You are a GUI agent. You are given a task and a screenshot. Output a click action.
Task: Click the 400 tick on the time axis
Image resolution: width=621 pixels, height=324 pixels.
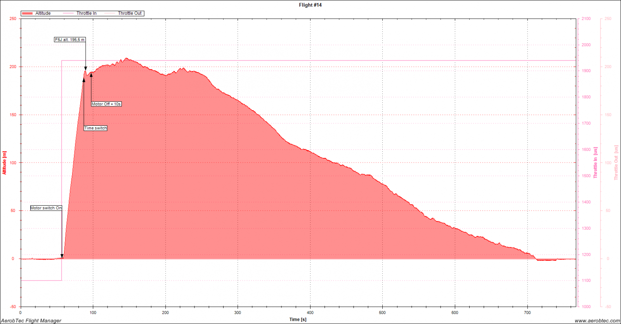[x=310, y=312]
